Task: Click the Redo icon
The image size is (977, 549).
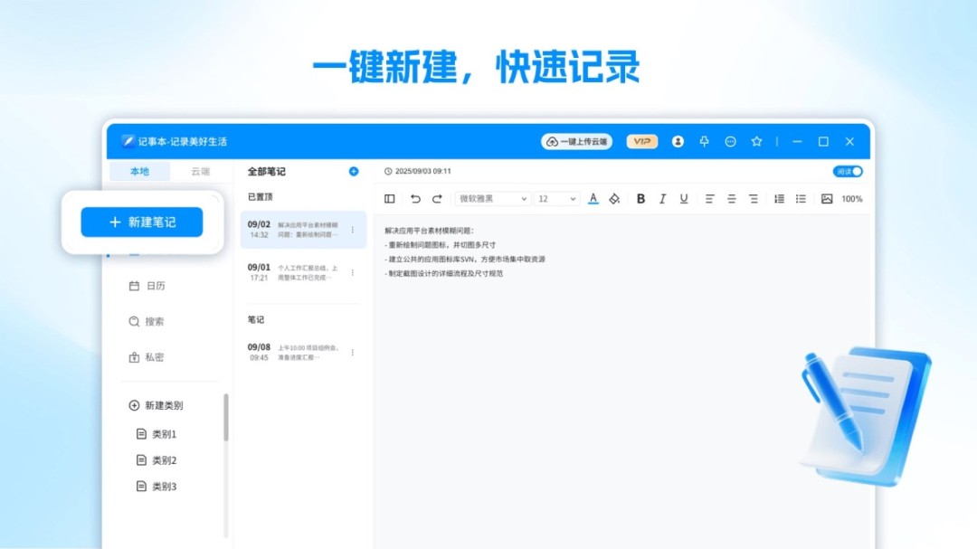Action: 435,199
